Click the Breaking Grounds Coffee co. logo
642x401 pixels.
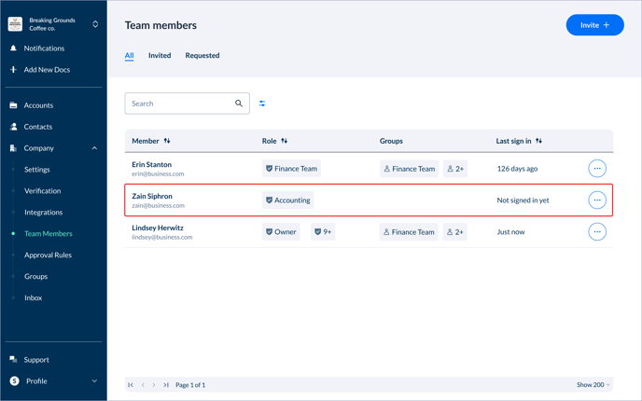coord(15,24)
